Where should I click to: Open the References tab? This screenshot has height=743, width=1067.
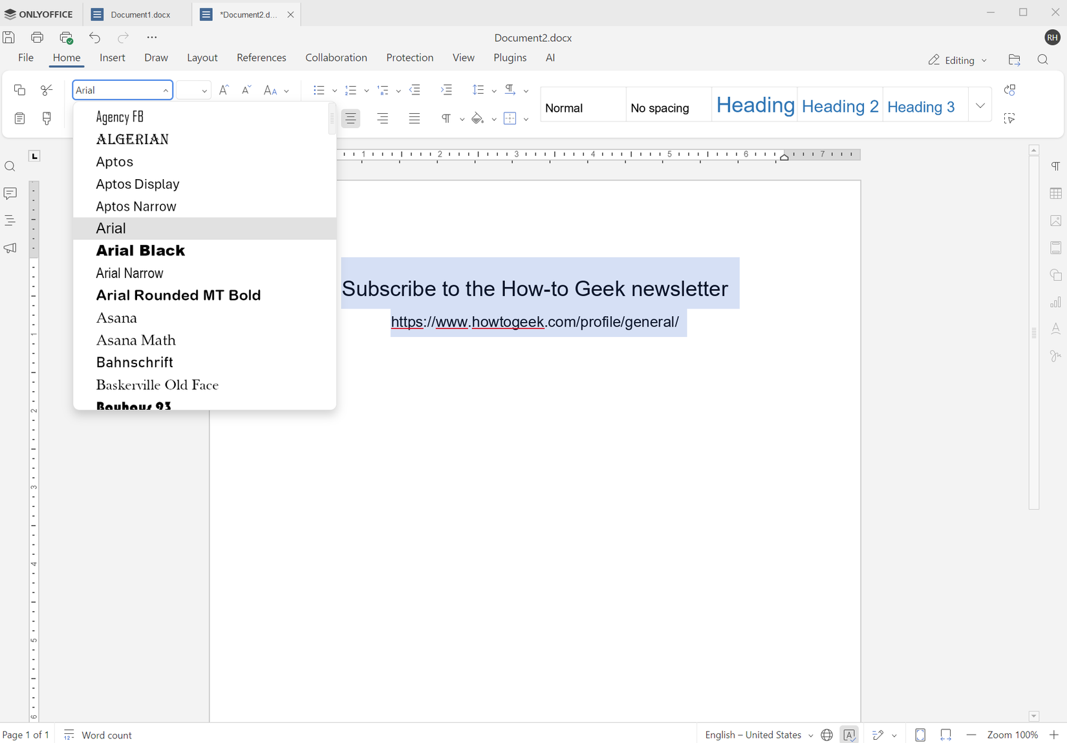(x=261, y=58)
